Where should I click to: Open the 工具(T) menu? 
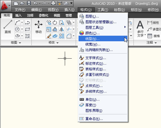103,10
